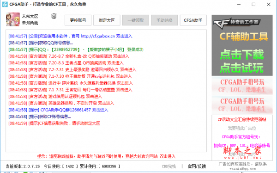
Task: Click 点击下载 in the ad banner
Action: click(242, 55)
